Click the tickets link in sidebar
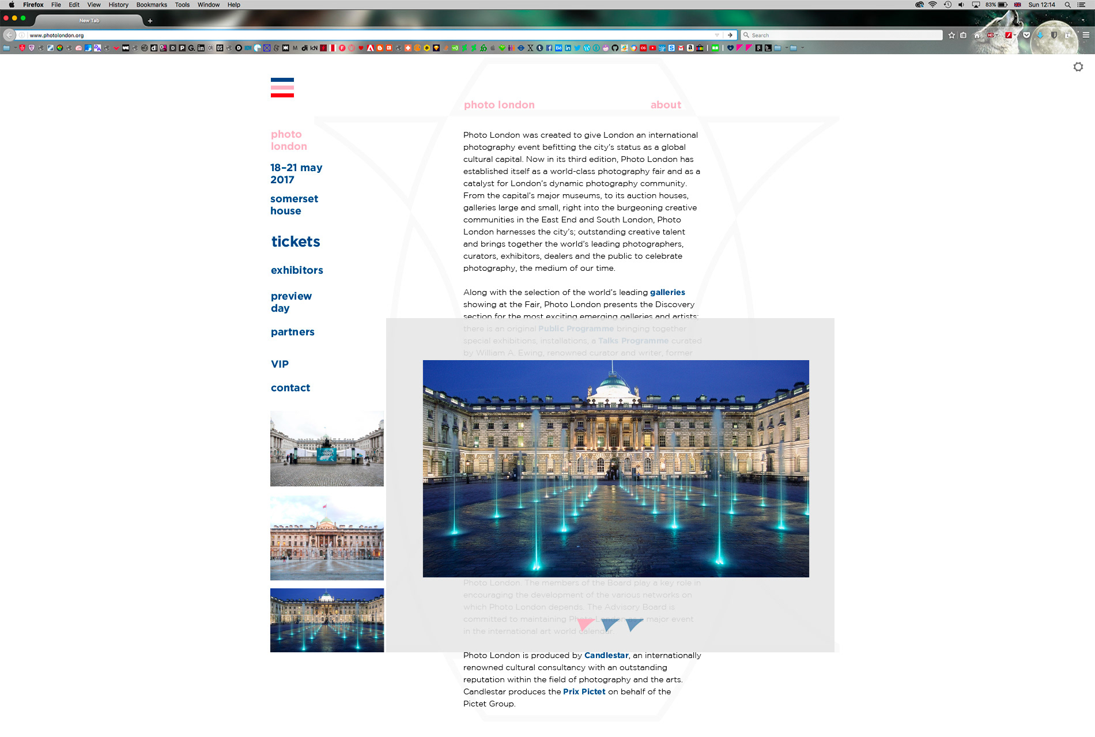Viewport: 1095px width, 737px height. pos(296,241)
